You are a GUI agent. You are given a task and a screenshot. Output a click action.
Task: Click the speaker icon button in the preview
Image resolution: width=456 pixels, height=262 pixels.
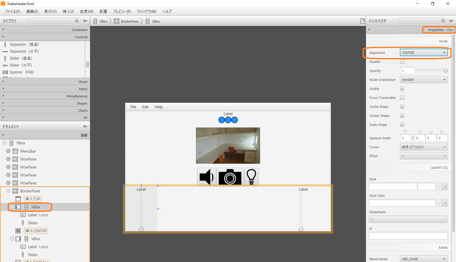coord(206,177)
